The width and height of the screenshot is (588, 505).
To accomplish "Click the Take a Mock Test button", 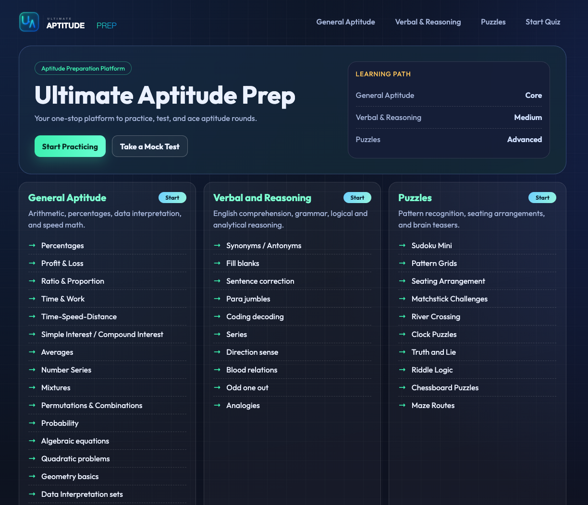I will coord(149,146).
